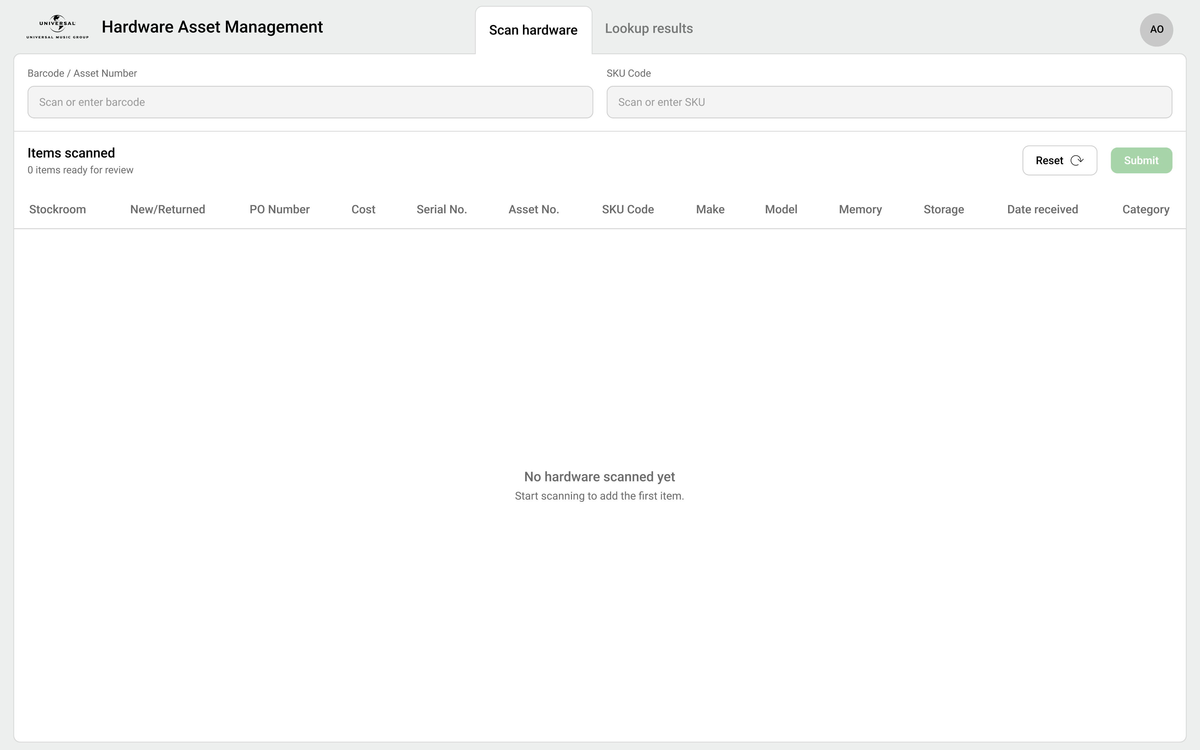Viewport: 1200px width, 750px height.
Task: Click the Asset No. column header
Action: click(x=533, y=209)
